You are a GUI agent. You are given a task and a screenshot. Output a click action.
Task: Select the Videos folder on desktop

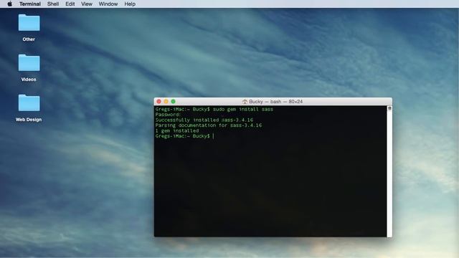pos(29,62)
